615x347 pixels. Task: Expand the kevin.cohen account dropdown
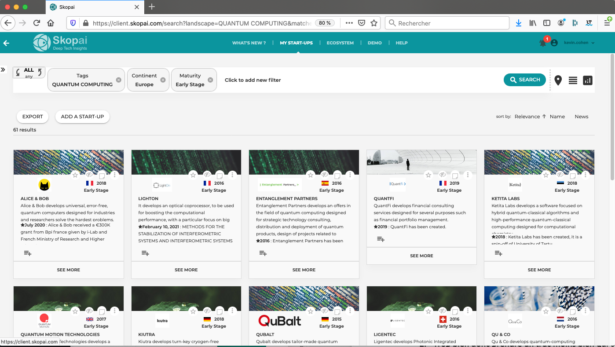pyautogui.click(x=579, y=43)
